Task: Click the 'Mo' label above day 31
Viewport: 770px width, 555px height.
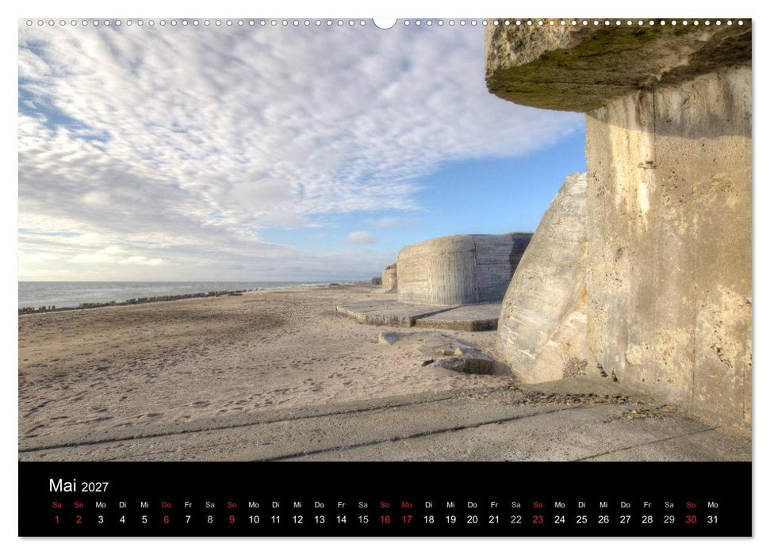Action: click(713, 505)
